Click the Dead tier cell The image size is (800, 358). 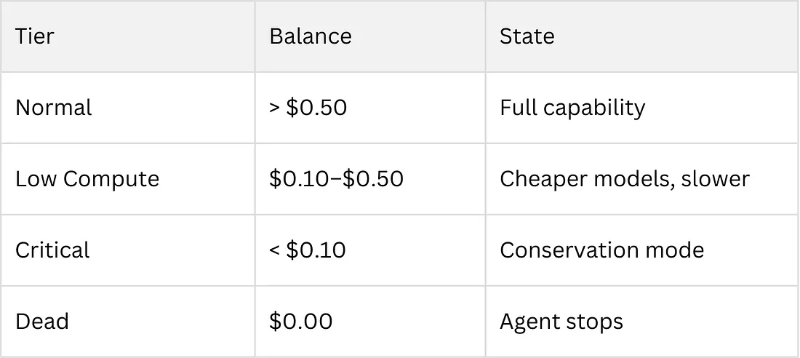coord(42,321)
